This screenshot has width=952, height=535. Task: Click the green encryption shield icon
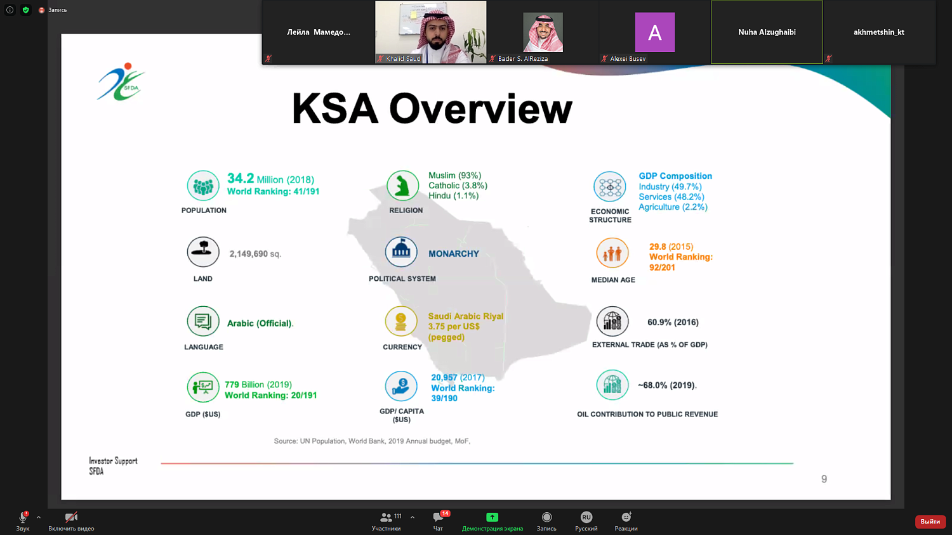pos(26,10)
